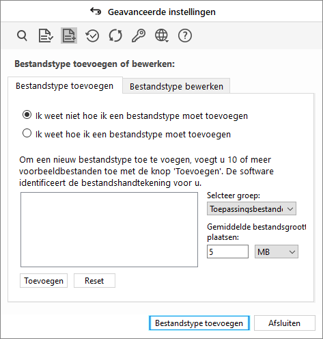
Task: Click the question mark help icon
Action: point(185,36)
